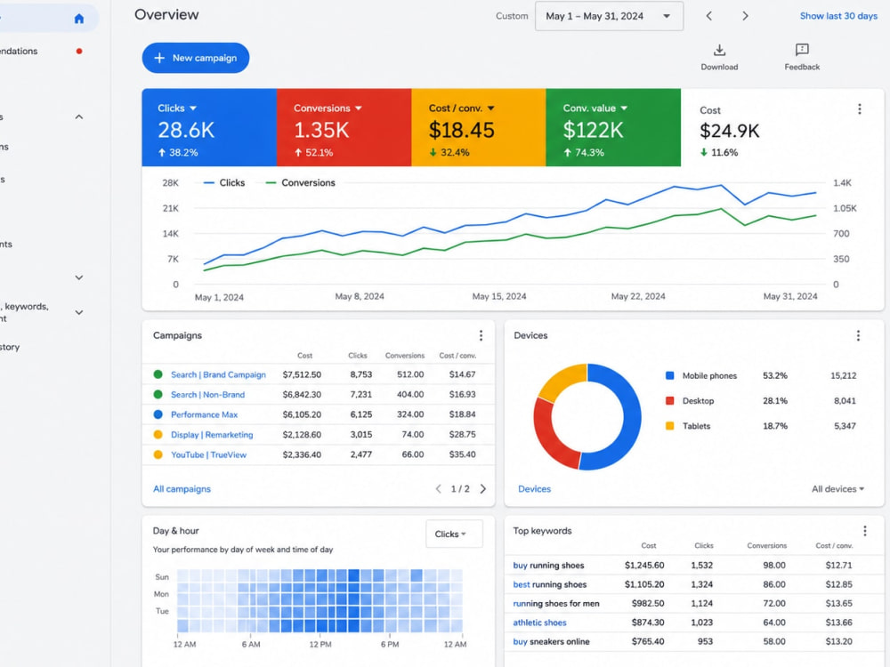Click Show last 30 days link

point(838,16)
